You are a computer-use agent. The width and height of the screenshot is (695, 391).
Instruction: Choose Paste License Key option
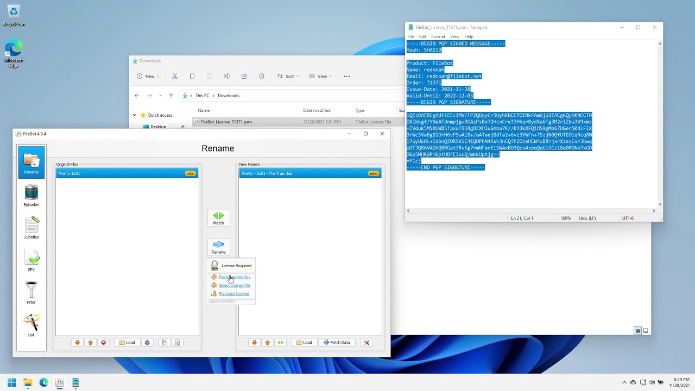[235, 277]
